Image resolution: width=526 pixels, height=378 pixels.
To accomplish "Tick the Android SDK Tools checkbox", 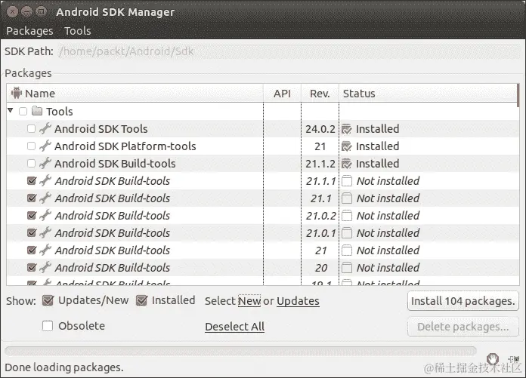I will [31, 128].
